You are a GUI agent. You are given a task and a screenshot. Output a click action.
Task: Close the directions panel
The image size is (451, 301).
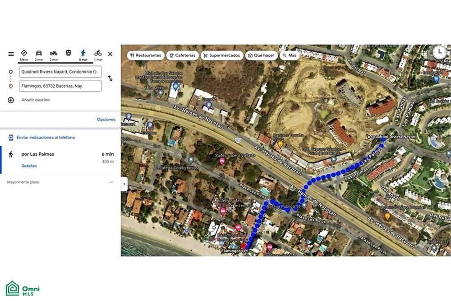click(x=110, y=54)
